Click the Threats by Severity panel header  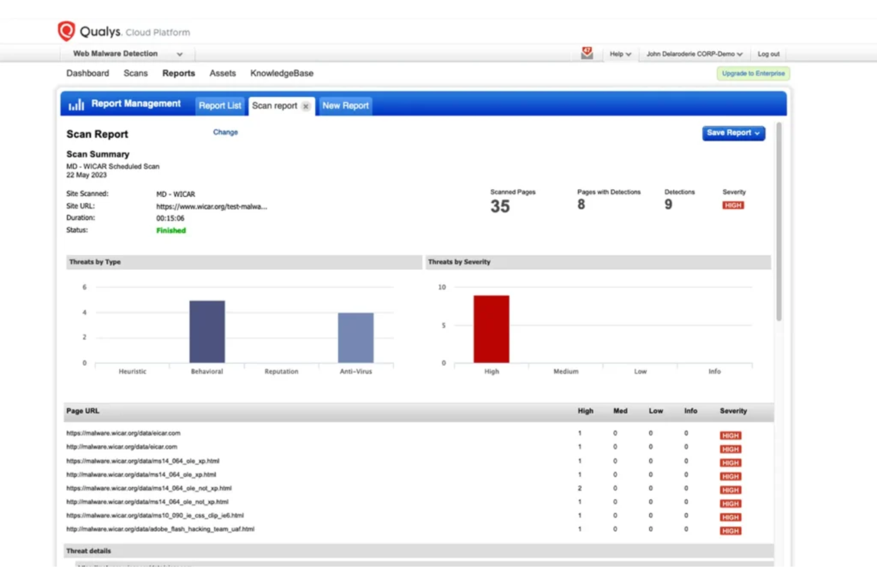[598, 262]
